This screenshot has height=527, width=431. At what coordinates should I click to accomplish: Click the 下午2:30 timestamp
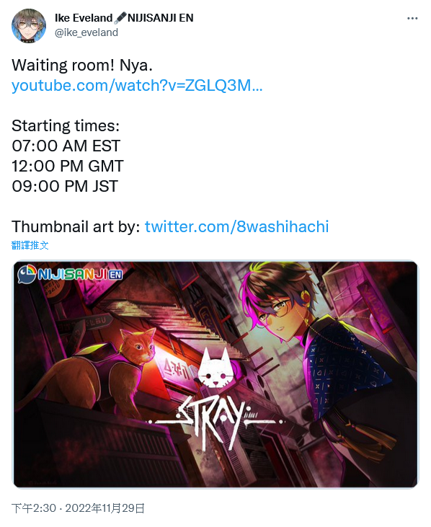click(34, 508)
